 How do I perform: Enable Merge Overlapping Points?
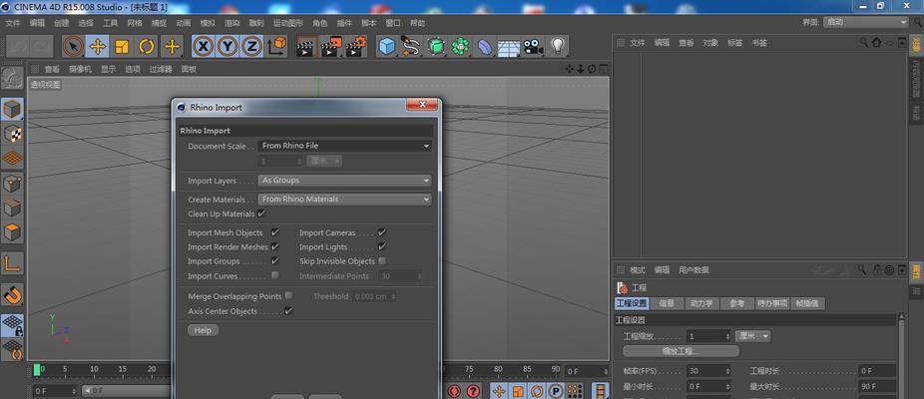(x=288, y=295)
